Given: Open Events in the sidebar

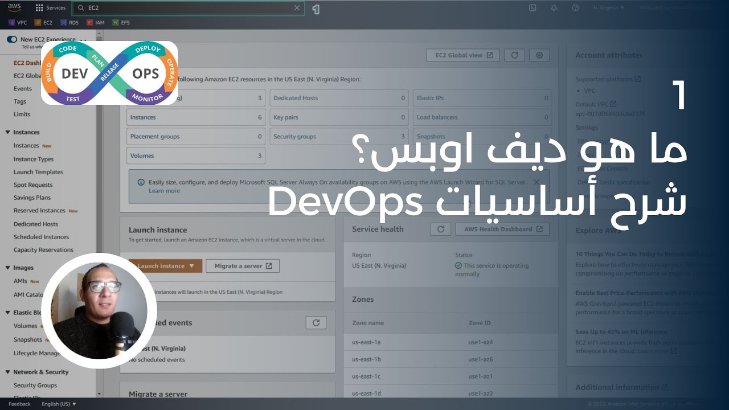Looking at the screenshot, I should tap(23, 88).
